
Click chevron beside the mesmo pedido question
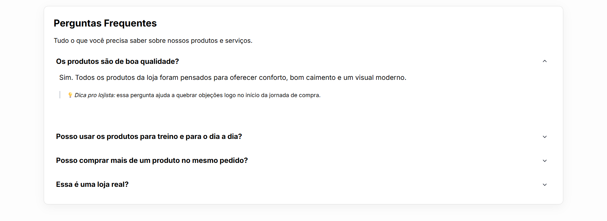pos(544,161)
